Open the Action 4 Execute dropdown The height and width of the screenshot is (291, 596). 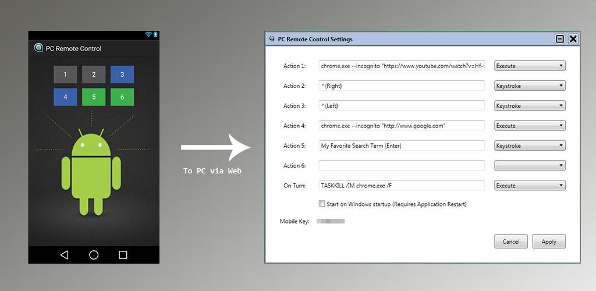pyautogui.click(x=530, y=126)
